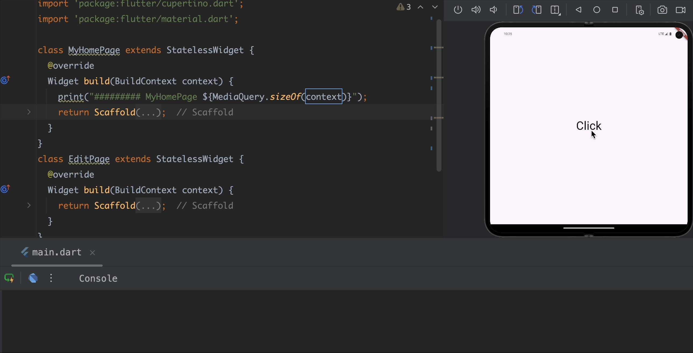Tap the Click text in the emulator
The image size is (693, 353).
tap(588, 126)
